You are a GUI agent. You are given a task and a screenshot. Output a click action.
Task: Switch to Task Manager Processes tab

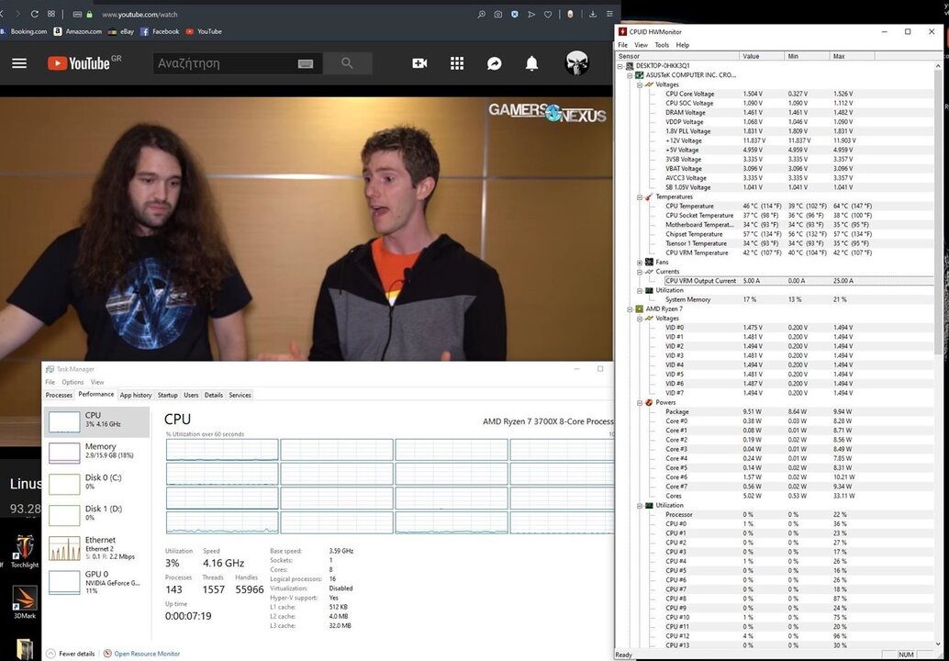(x=59, y=396)
